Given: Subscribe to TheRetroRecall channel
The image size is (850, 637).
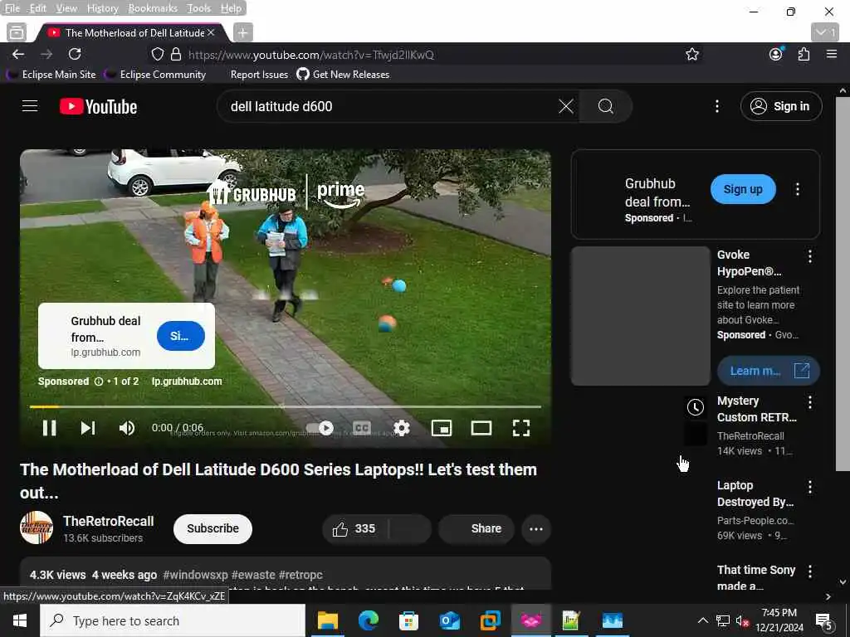Looking at the screenshot, I should (212, 528).
